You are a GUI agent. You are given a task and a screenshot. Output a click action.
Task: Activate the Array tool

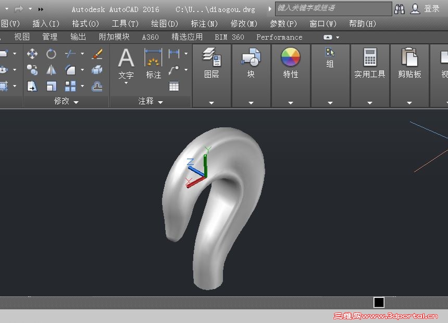click(x=70, y=86)
